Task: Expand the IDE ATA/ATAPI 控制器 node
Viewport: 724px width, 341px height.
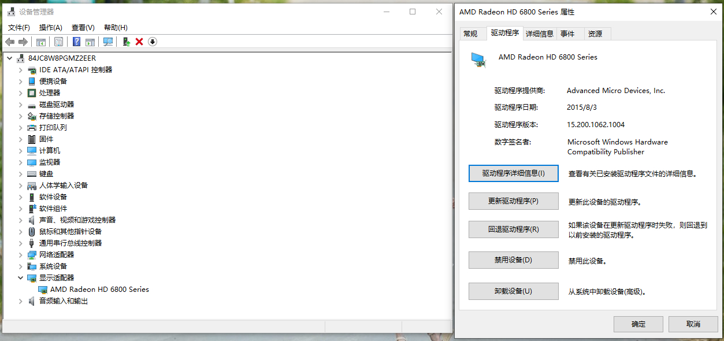Action: tap(20, 70)
